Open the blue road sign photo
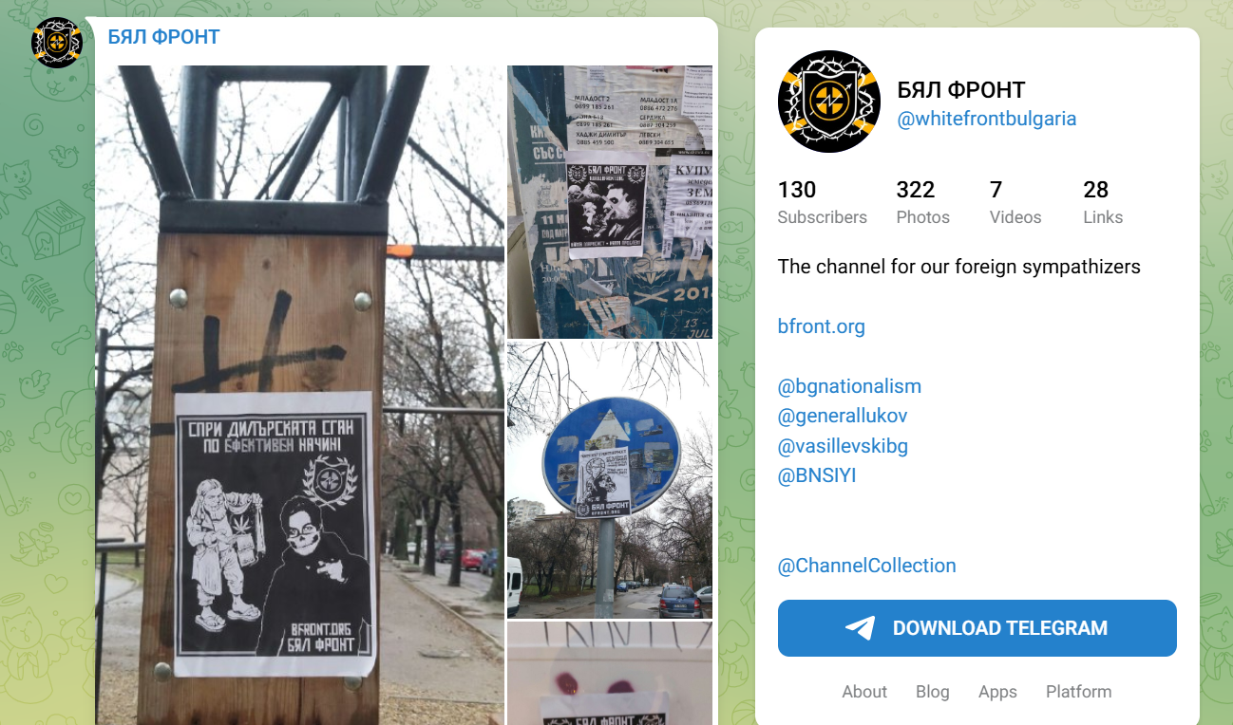1233x725 pixels. 610,480
